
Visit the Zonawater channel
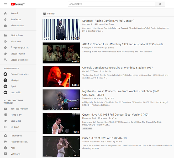87,98
